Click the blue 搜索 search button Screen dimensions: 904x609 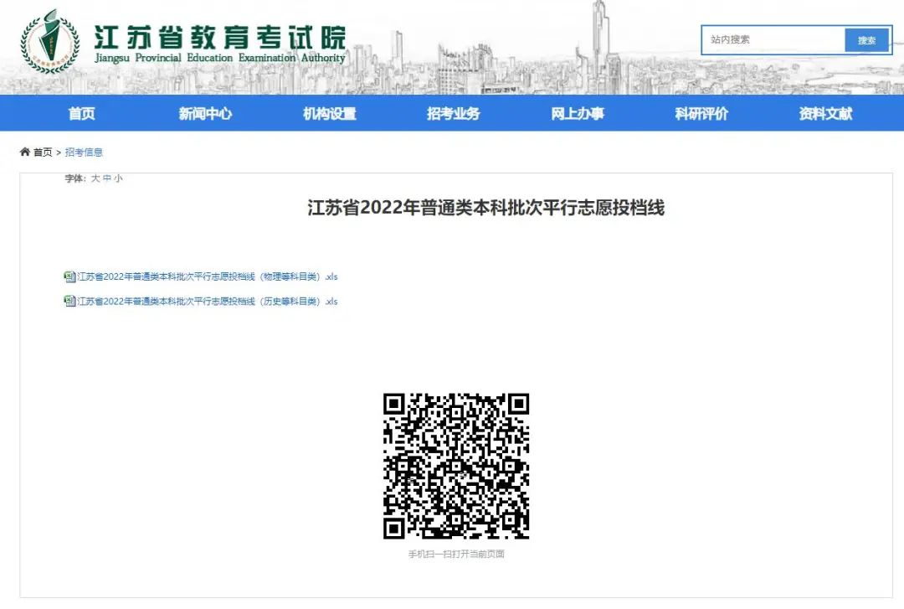point(866,40)
